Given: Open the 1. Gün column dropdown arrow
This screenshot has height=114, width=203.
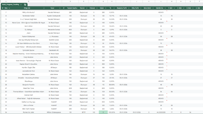Looking at the screenshot, I should coord(174,8).
